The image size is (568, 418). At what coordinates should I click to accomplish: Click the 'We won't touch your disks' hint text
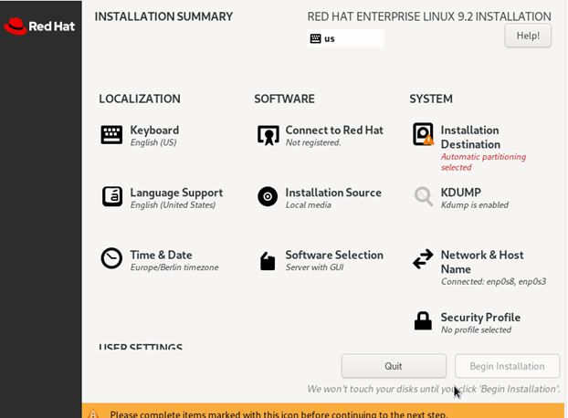pos(434,389)
